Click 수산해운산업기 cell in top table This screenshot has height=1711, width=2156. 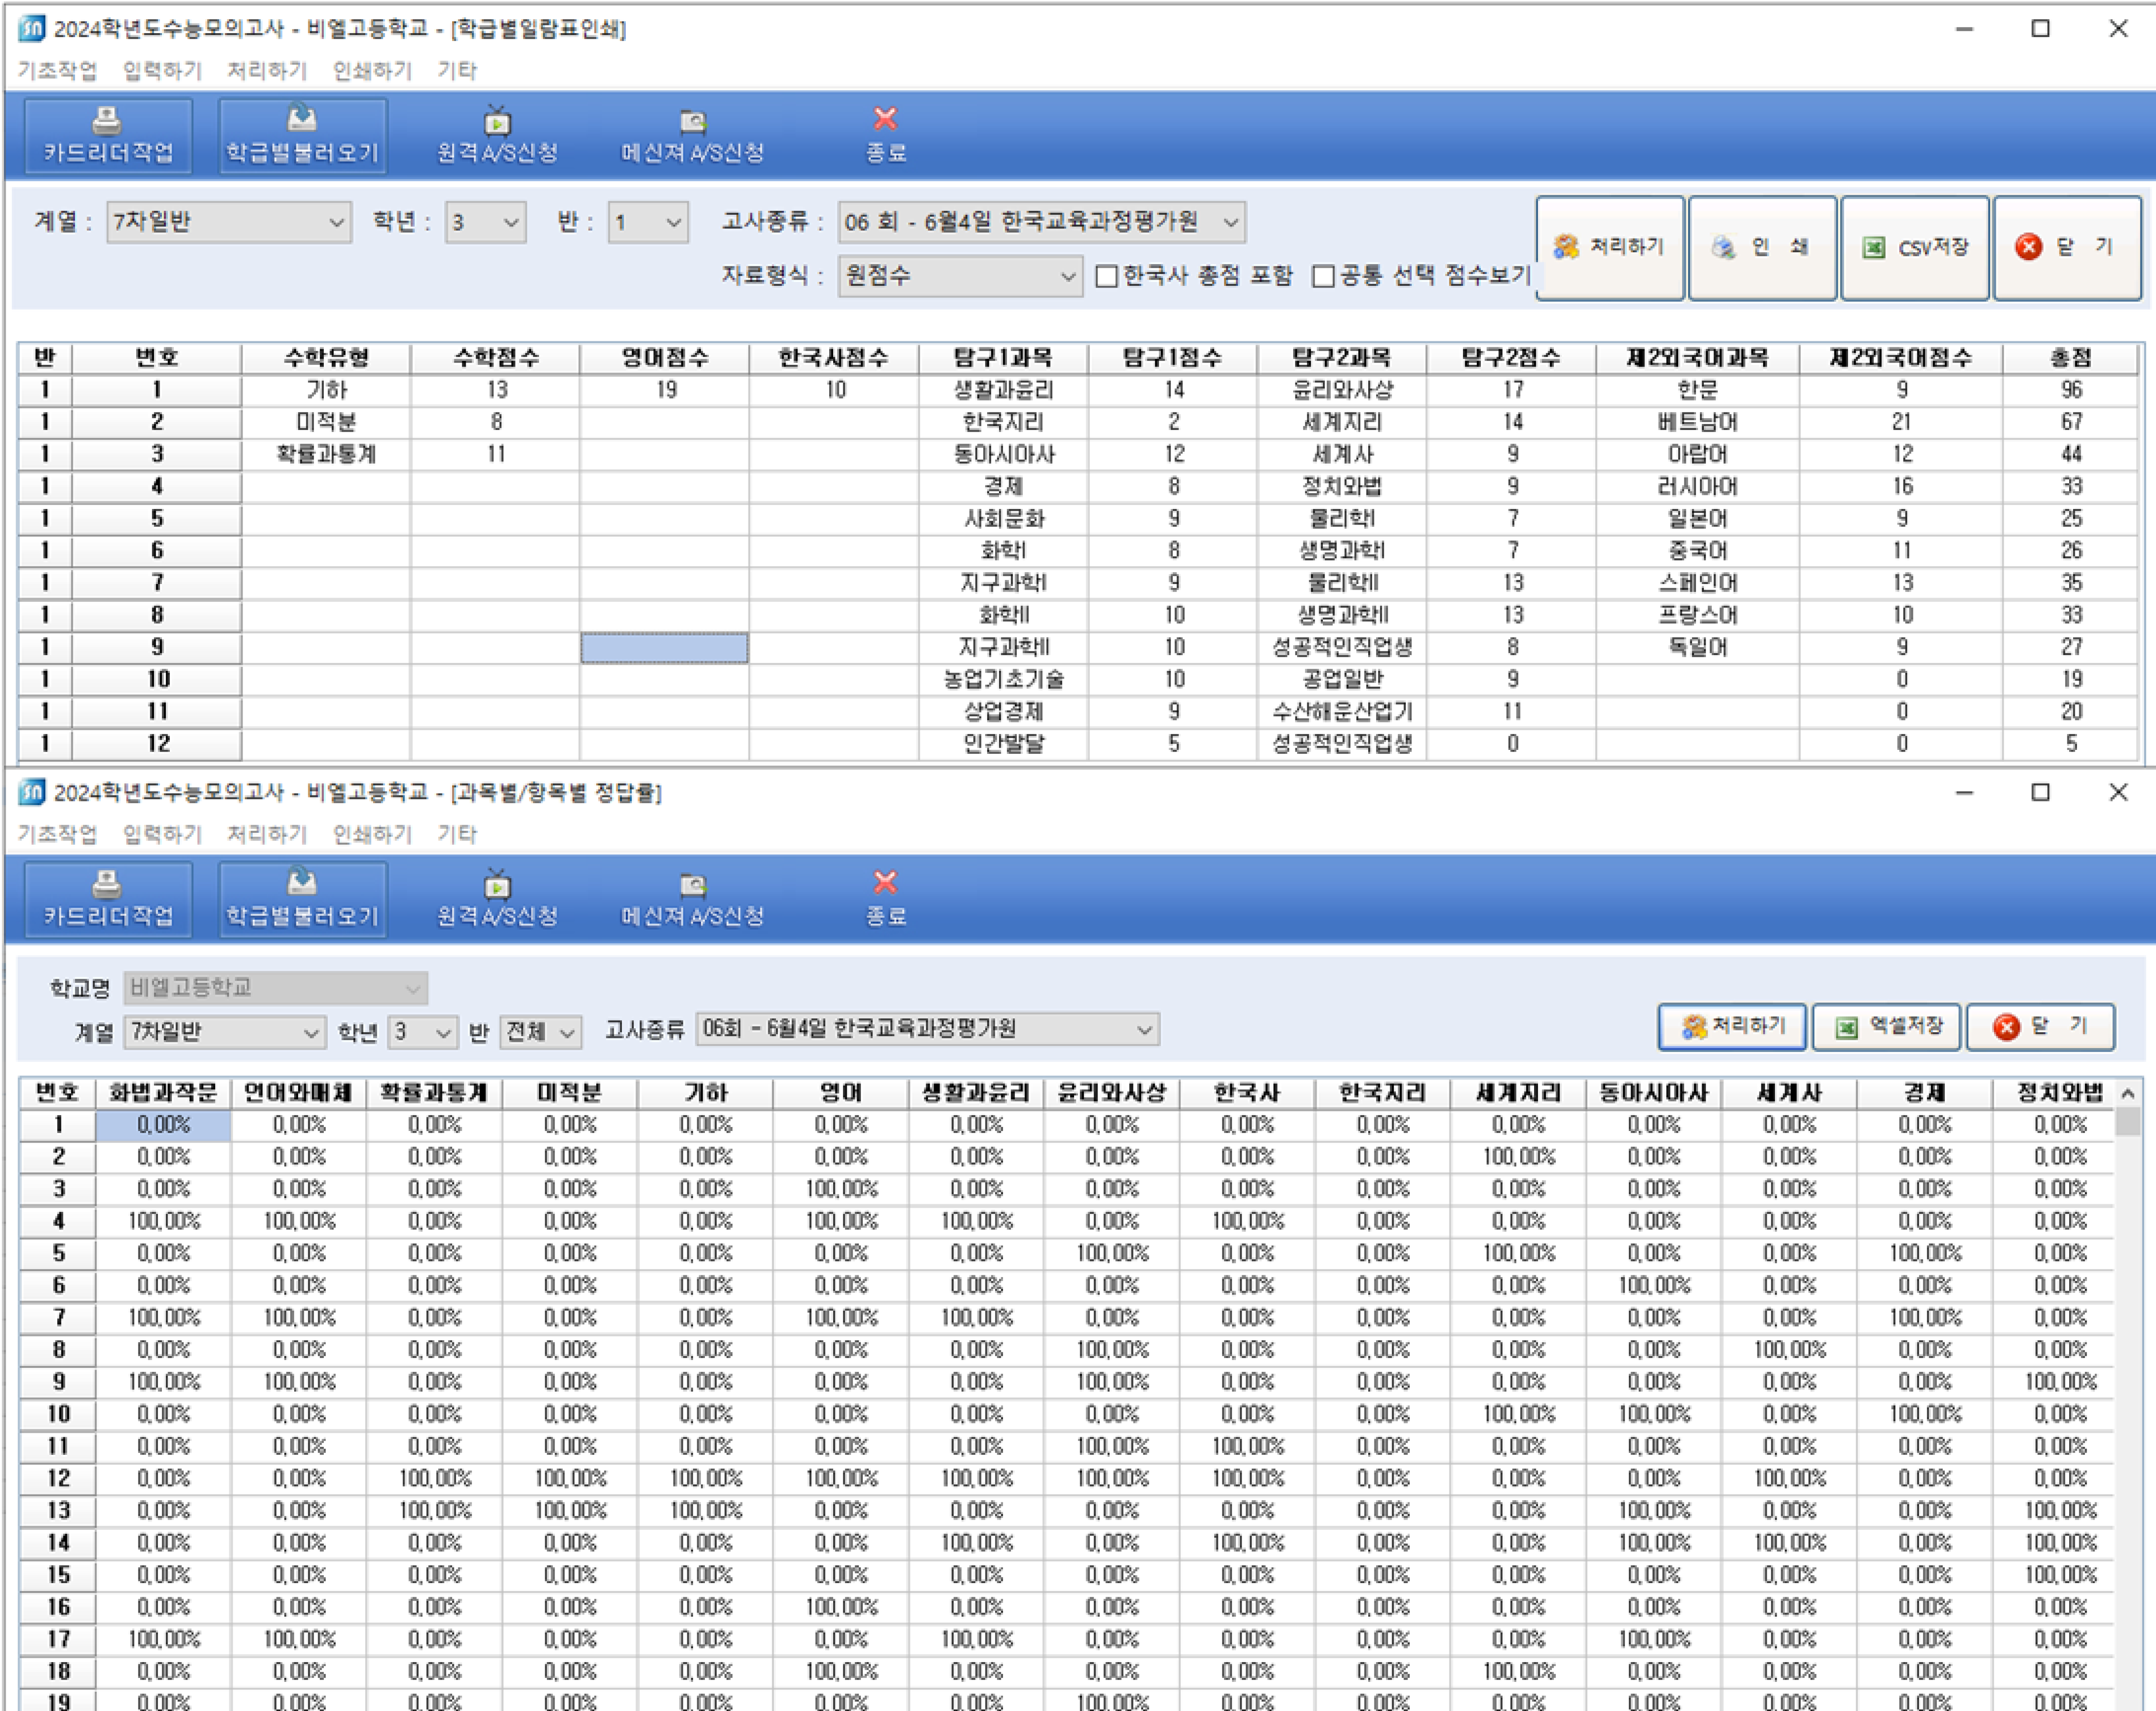click(1342, 711)
